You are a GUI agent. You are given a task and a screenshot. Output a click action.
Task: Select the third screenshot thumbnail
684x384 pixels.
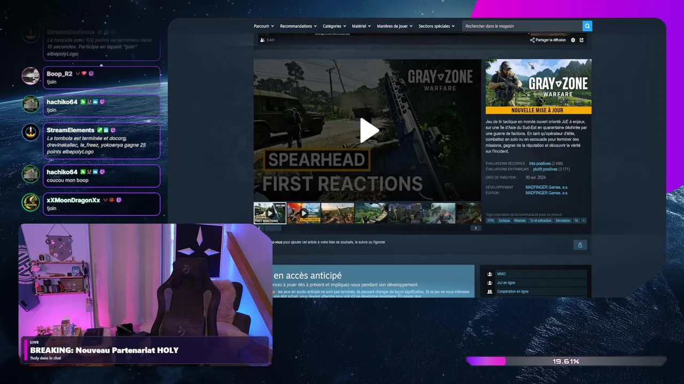pyautogui.click(x=338, y=213)
